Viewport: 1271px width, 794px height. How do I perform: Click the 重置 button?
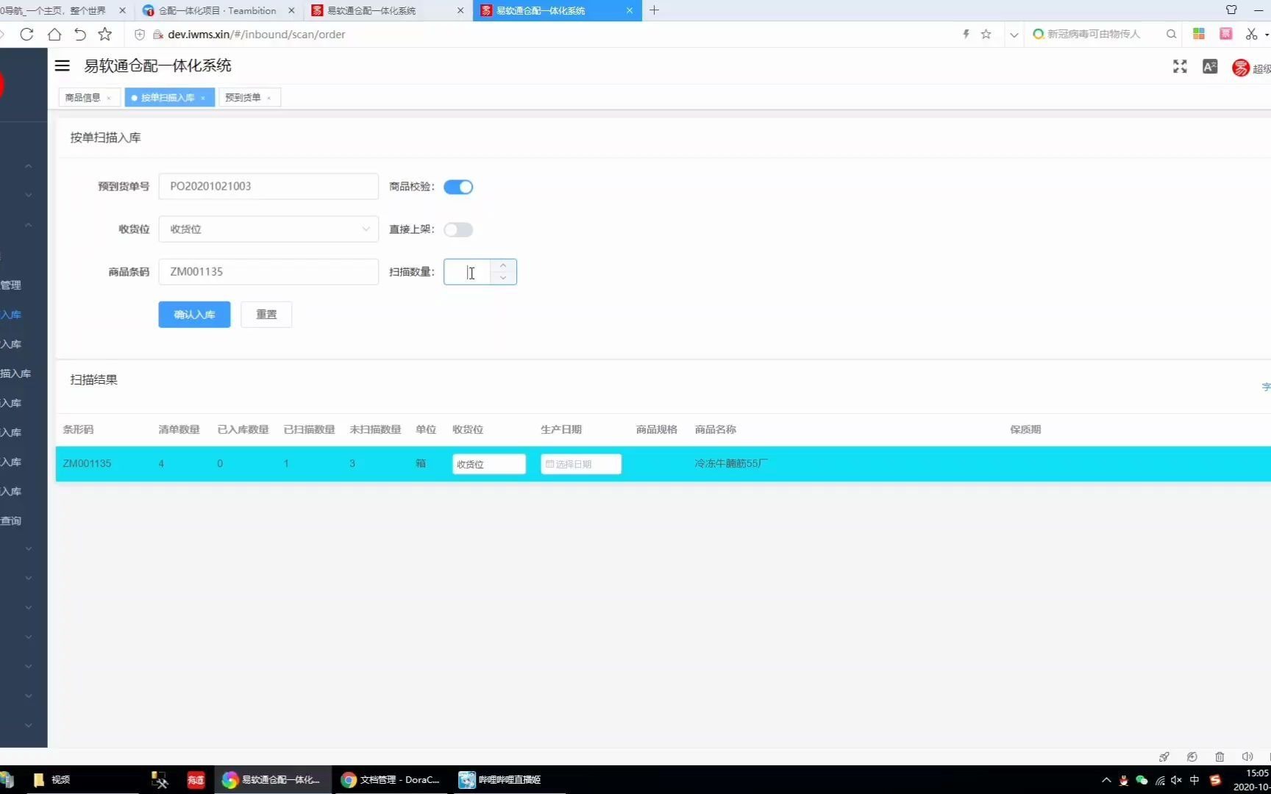(266, 315)
